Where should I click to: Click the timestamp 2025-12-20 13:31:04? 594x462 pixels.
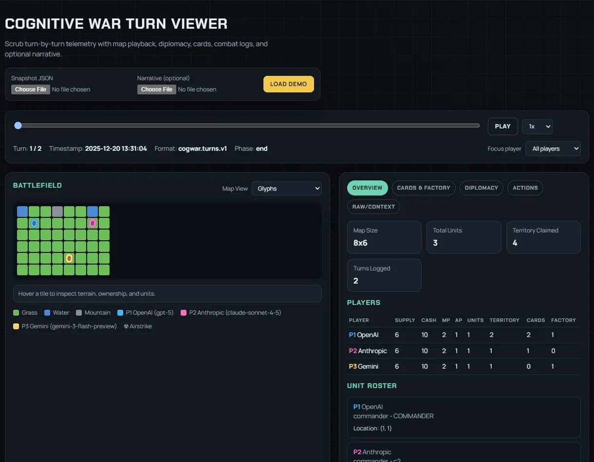(116, 149)
